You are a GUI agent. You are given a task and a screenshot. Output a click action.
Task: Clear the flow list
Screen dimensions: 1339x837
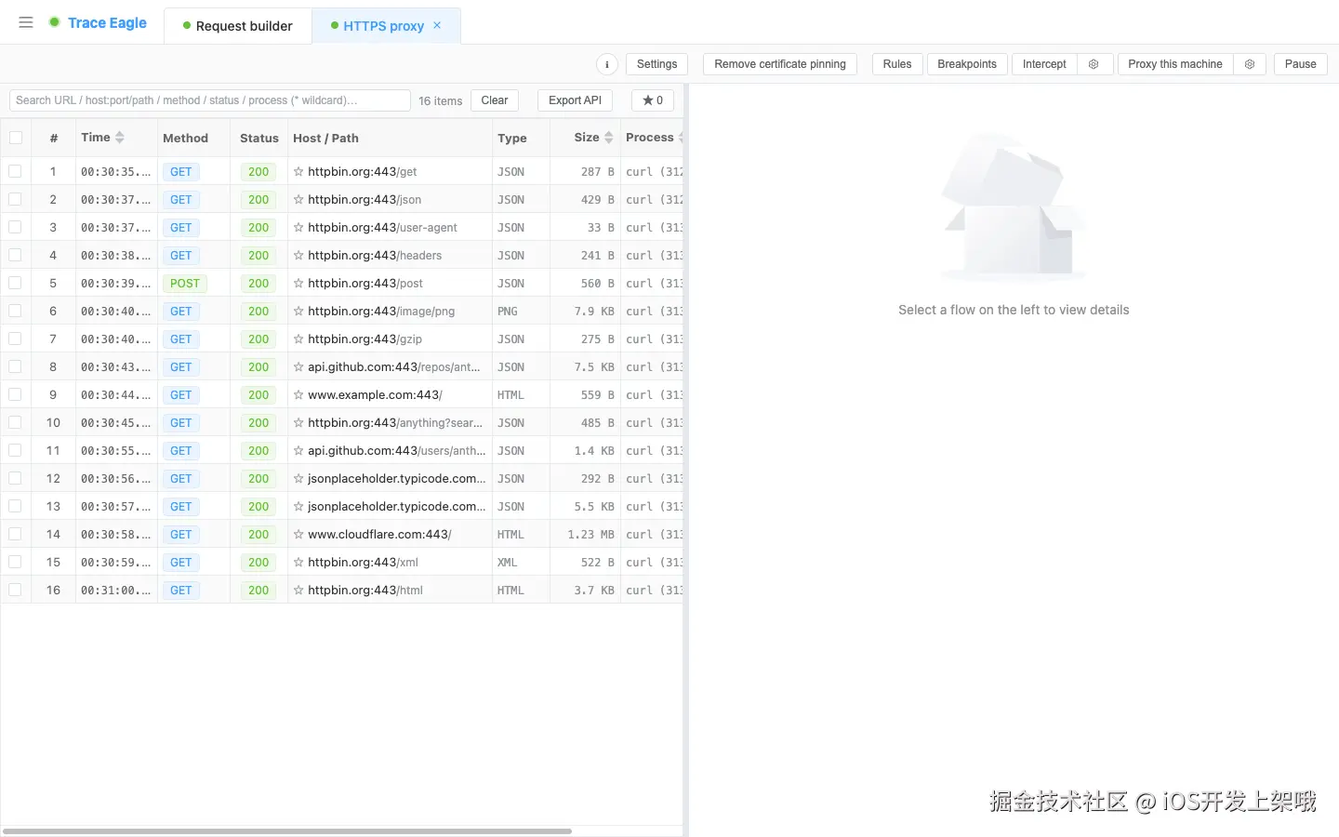click(495, 100)
